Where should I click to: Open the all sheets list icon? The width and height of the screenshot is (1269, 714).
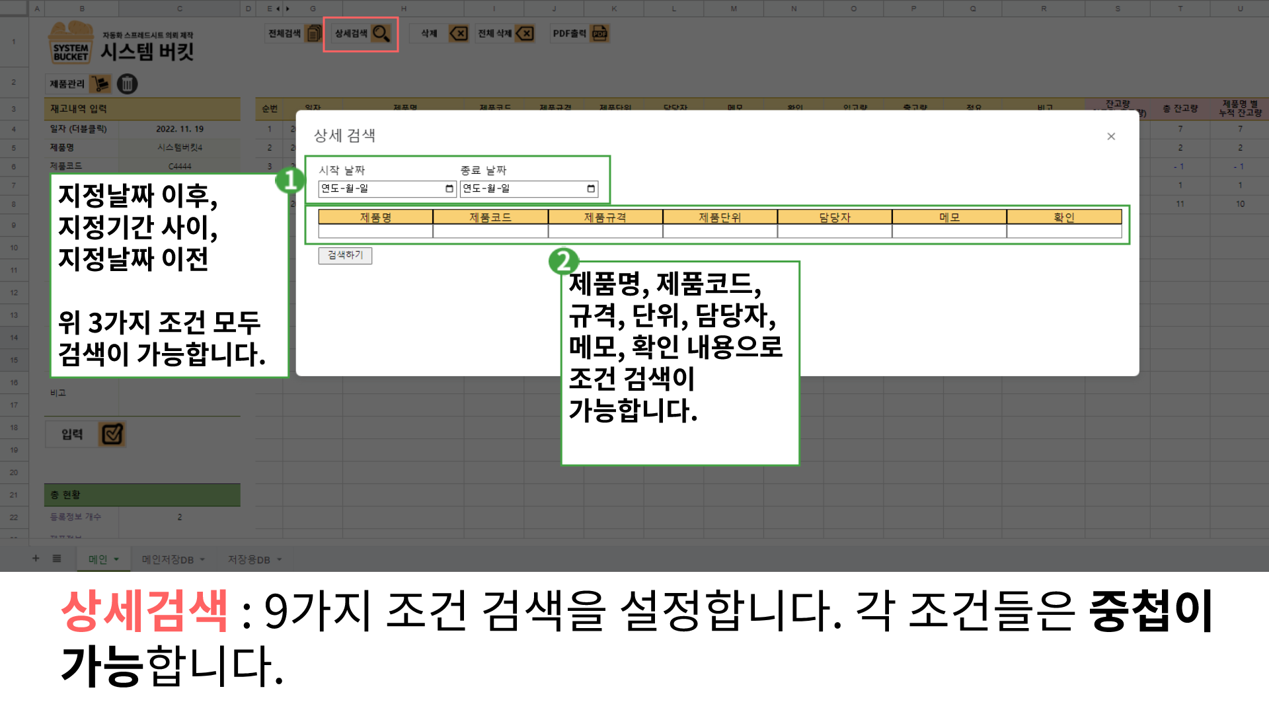pos(57,559)
